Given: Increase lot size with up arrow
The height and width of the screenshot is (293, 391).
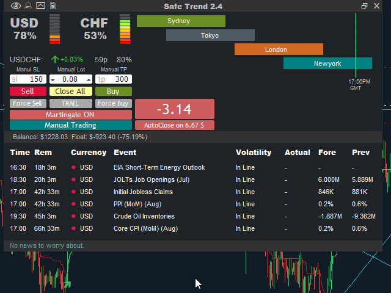Looking at the screenshot, I should coord(89,80).
